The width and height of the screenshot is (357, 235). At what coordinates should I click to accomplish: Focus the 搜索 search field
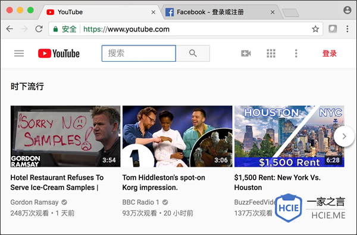(139, 53)
